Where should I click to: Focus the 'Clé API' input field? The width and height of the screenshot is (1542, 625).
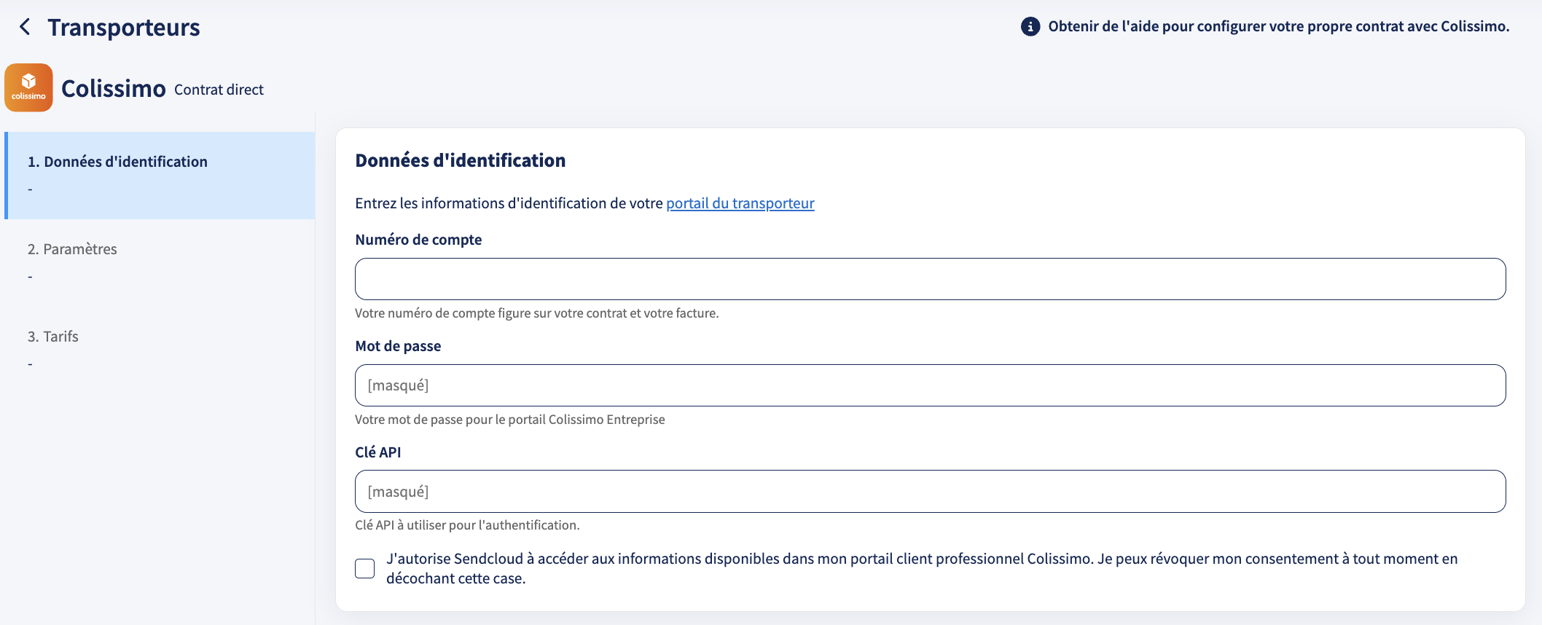(x=930, y=492)
